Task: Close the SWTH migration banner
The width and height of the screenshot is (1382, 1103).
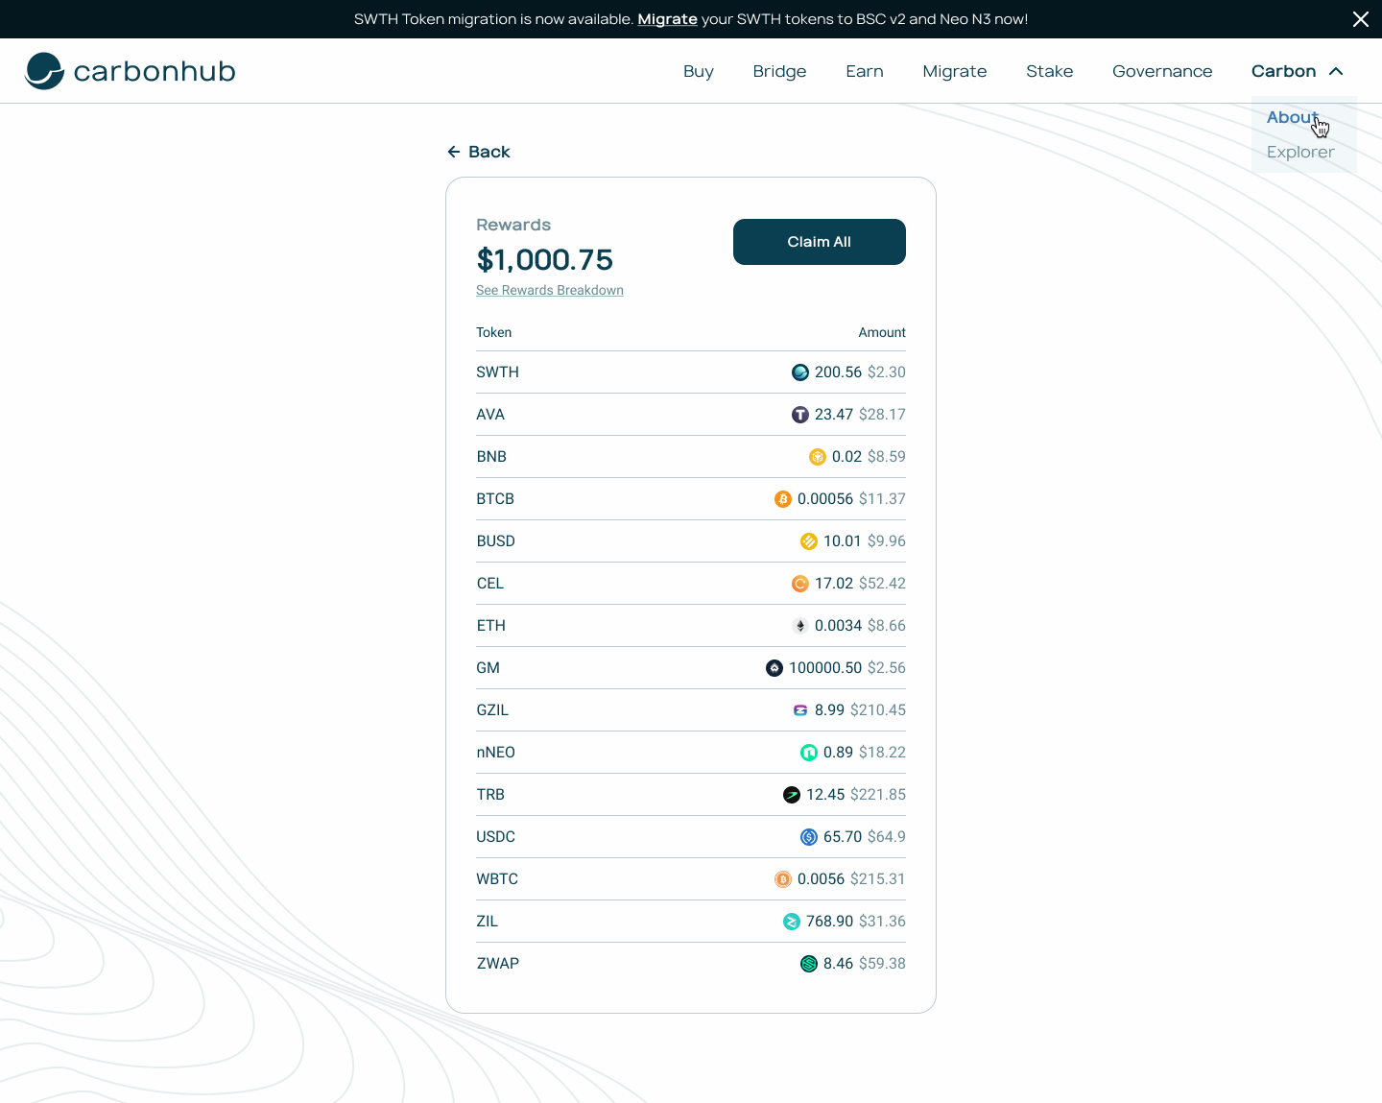Action: pos(1361,19)
